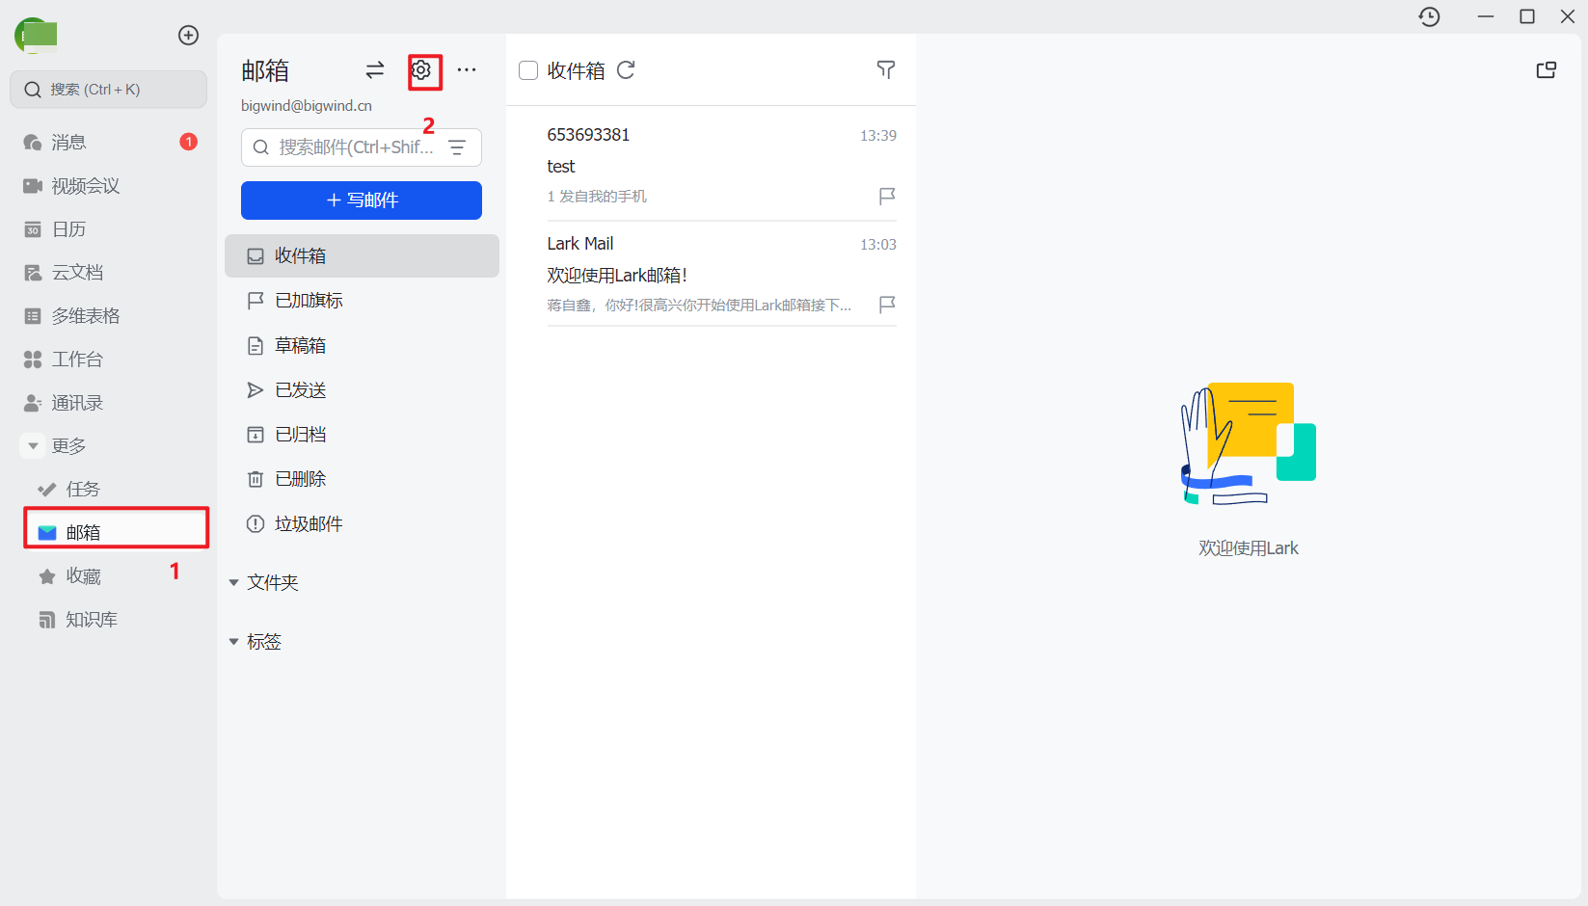This screenshot has width=1588, height=906.
Task: Pop out the mail view to new window
Action: (x=1547, y=69)
